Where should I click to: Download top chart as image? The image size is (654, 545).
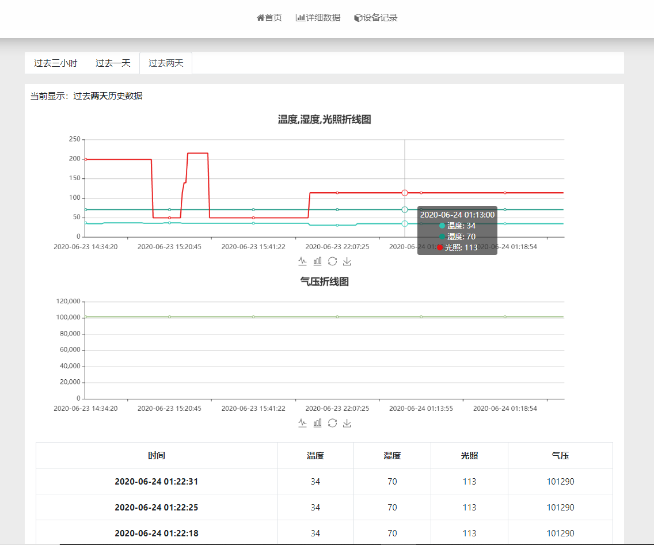pyautogui.click(x=347, y=261)
